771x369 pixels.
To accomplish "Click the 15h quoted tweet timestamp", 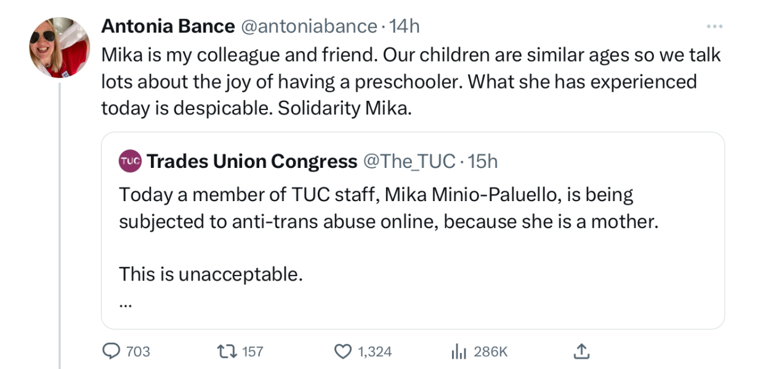I will click(482, 161).
